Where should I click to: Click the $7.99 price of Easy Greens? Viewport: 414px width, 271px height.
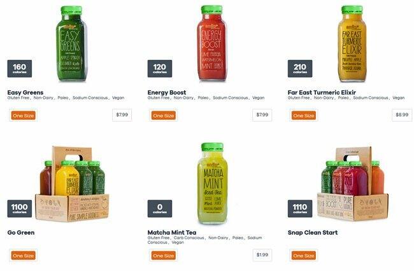122,115
